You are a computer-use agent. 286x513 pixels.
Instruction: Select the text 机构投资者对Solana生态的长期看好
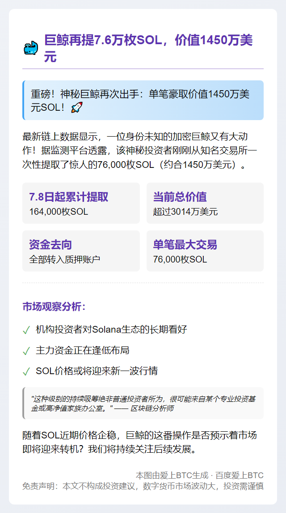pos(111,330)
